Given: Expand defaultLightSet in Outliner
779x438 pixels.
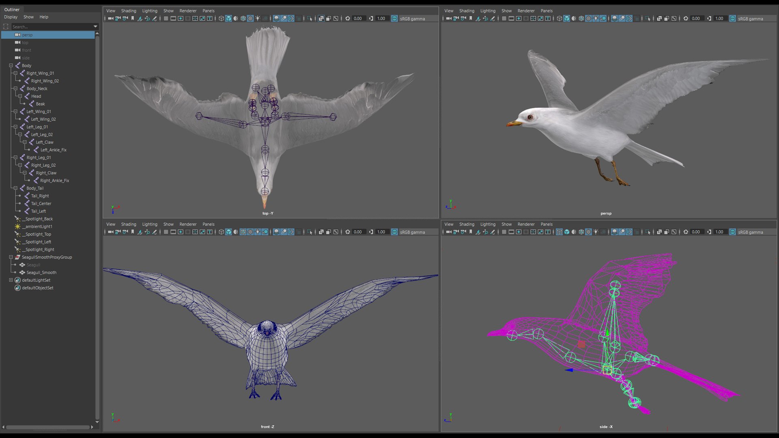Looking at the screenshot, I should coord(11,280).
